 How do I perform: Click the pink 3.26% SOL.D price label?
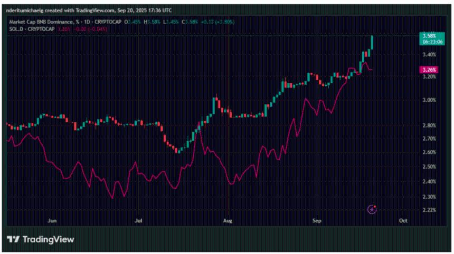(428, 70)
